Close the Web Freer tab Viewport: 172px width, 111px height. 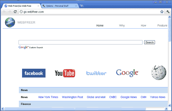[38, 6]
